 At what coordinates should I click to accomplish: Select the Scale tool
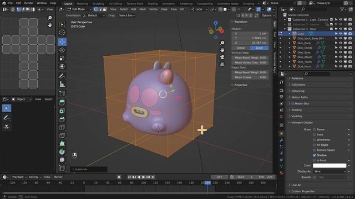pos(62,58)
